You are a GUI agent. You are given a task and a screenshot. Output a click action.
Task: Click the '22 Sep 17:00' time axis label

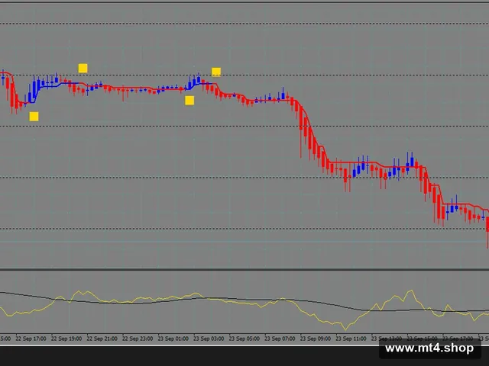tap(31, 339)
